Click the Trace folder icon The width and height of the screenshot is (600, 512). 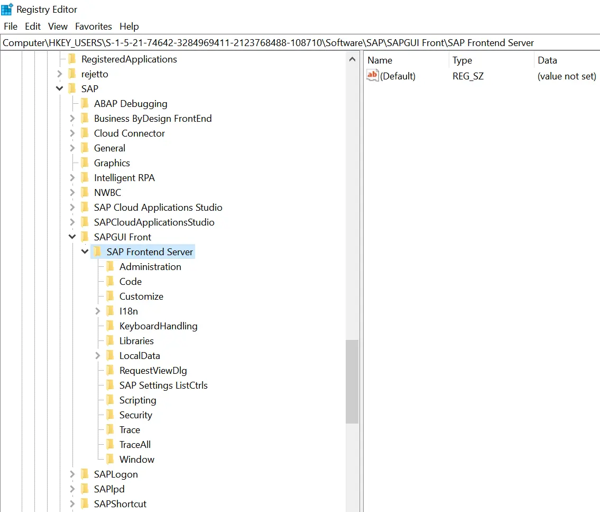(110, 429)
